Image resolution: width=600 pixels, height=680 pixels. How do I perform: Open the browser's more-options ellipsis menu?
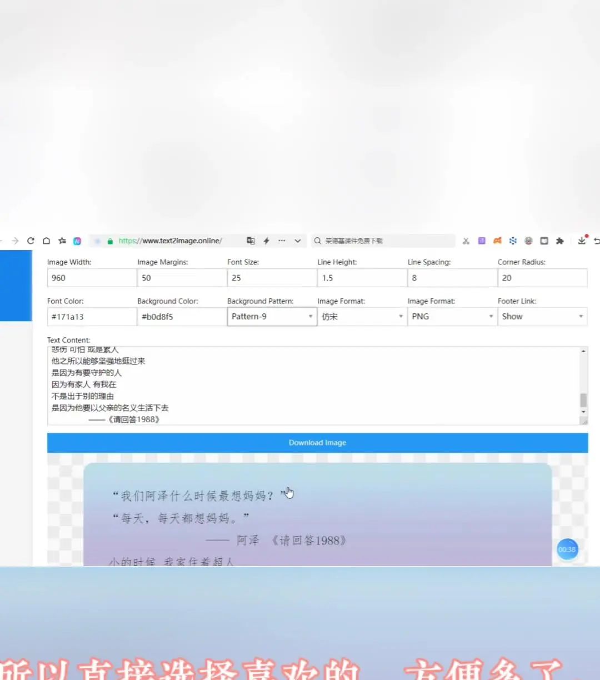click(281, 241)
